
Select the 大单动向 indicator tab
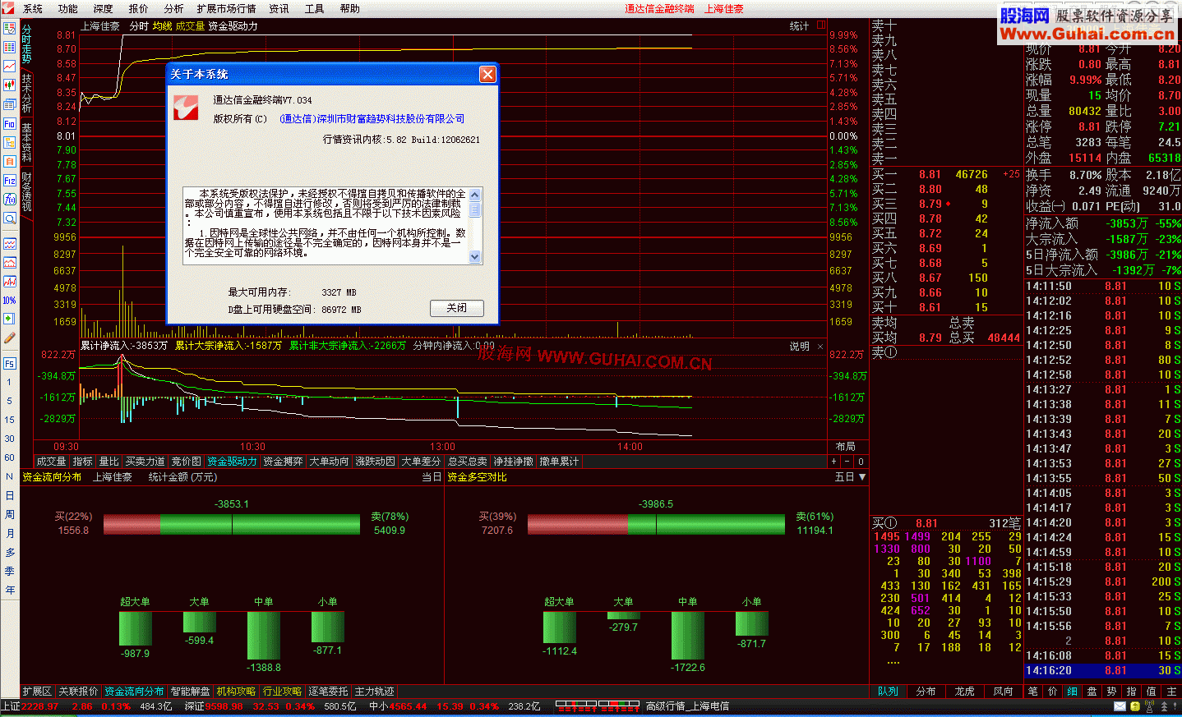(329, 462)
